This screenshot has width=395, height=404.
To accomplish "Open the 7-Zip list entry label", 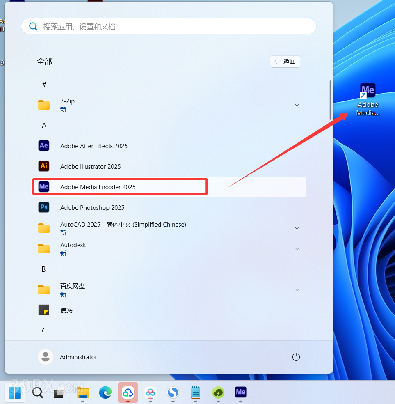I will [67, 101].
